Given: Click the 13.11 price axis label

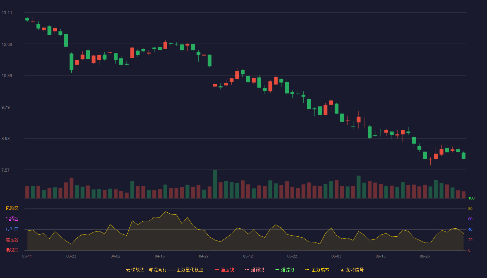Looking at the screenshot, I should click(7, 13).
